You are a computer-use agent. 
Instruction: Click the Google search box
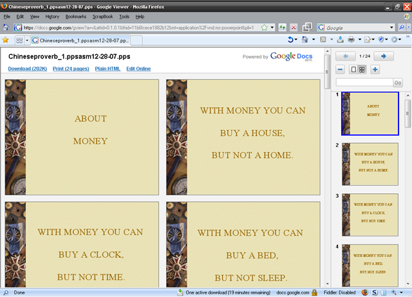click(357, 27)
